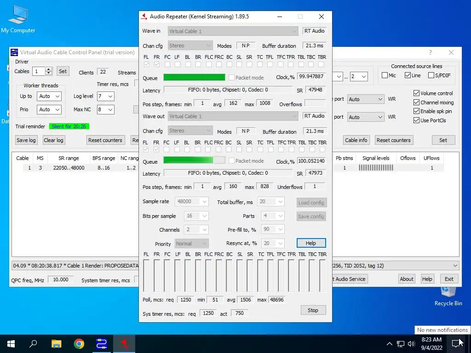Toggle Use PortCls checkbox
This screenshot has width=471, height=353.
[x=416, y=120]
